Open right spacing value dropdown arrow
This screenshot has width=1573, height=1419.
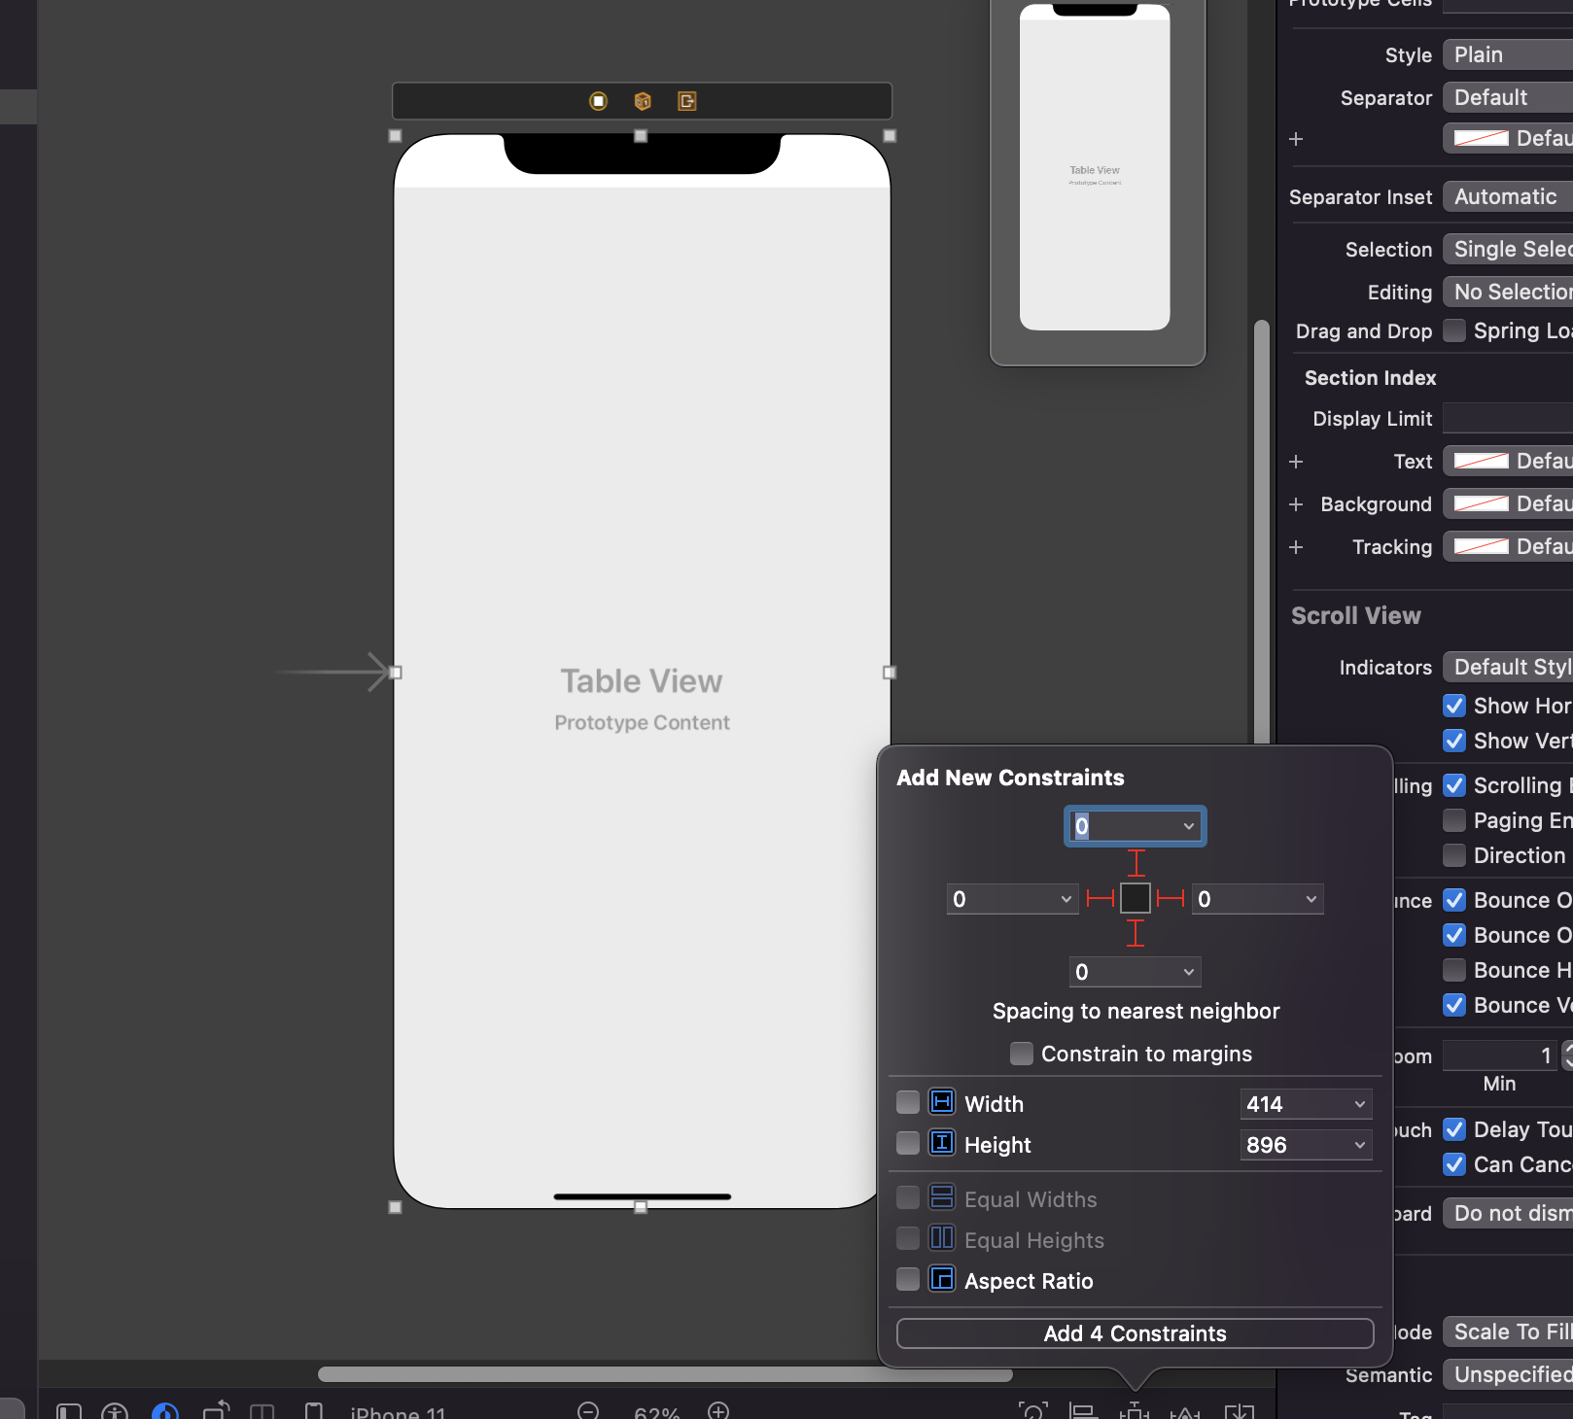pos(1311,899)
